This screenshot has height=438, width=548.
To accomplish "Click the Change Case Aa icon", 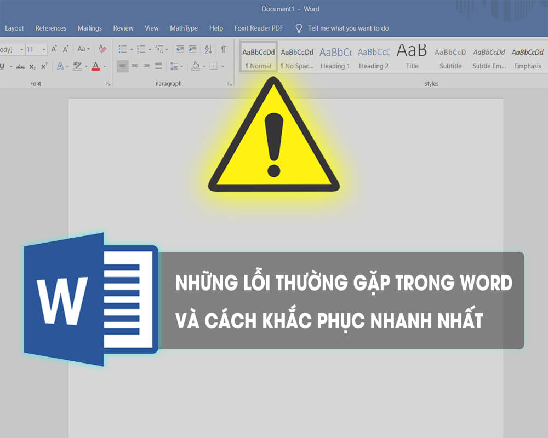I will 82,49.
